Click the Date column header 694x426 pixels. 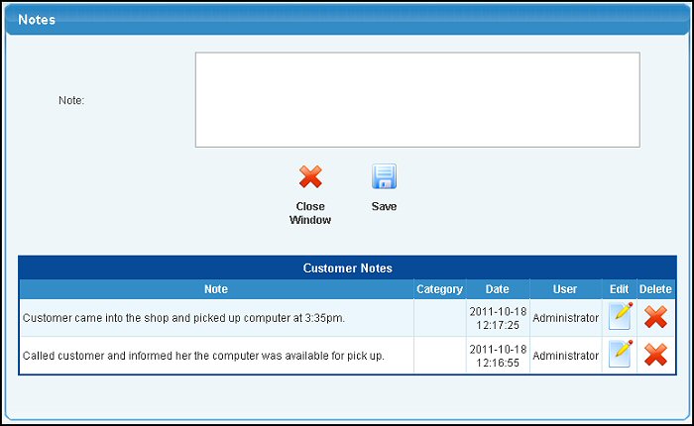[x=497, y=289]
